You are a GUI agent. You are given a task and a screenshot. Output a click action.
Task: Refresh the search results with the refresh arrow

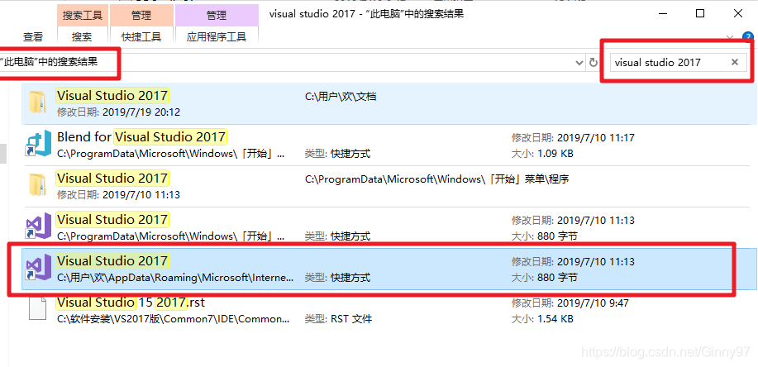(x=594, y=62)
